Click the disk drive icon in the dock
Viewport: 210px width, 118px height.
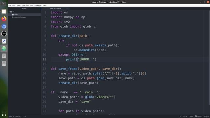[x=4, y=63]
